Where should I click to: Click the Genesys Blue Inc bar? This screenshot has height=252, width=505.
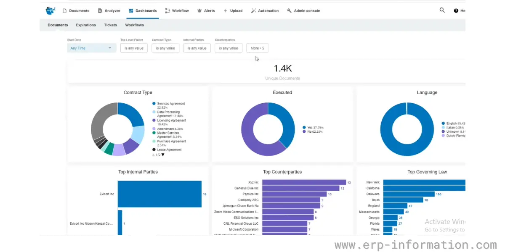pos(300,188)
